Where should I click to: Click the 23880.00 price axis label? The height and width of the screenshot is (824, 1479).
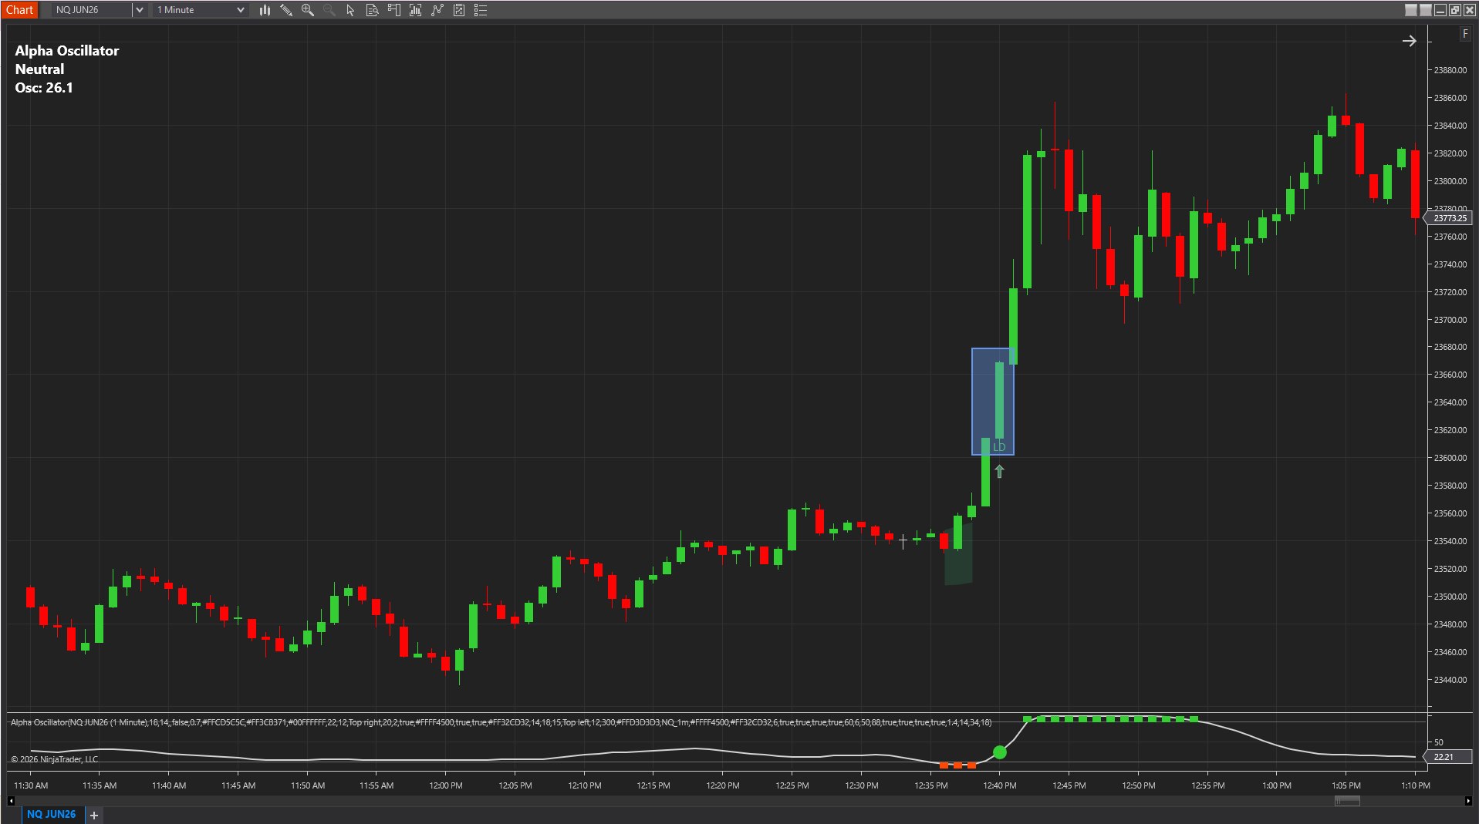click(1450, 70)
